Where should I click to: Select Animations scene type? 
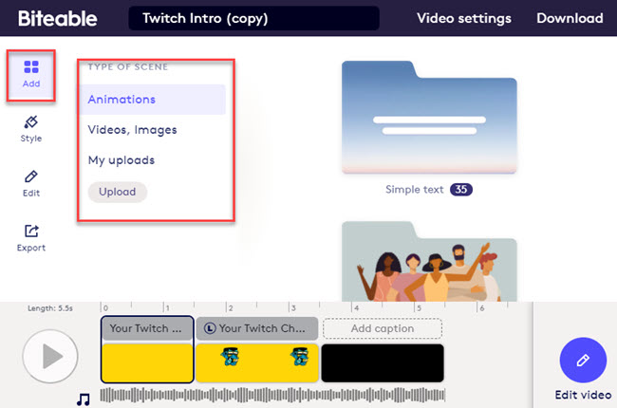[122, 99]
